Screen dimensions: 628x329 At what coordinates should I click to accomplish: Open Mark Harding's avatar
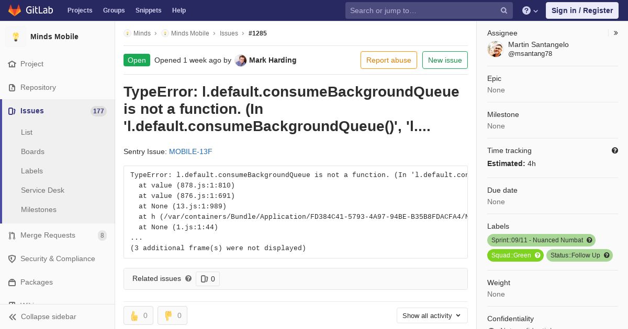[241, 60]
